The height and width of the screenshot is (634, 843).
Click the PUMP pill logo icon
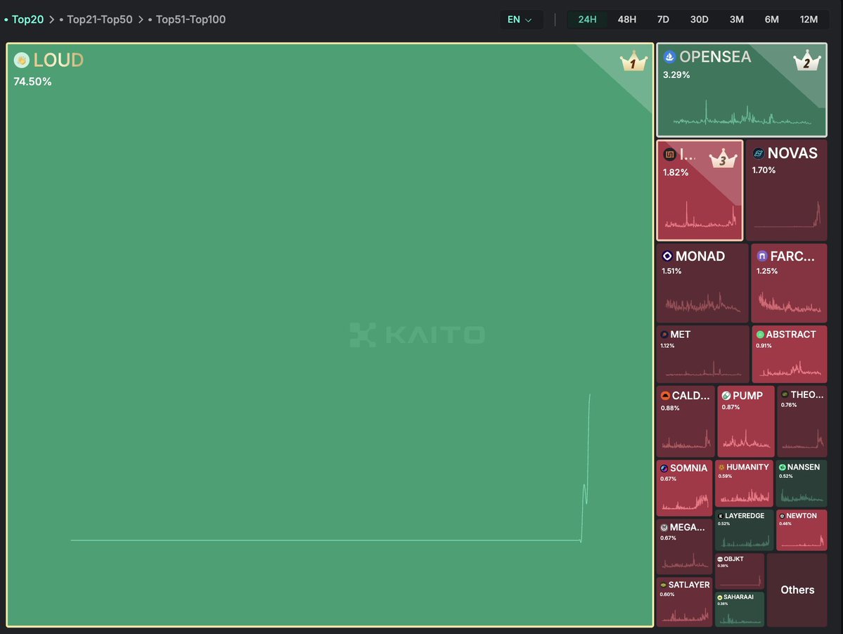point(726,396)
